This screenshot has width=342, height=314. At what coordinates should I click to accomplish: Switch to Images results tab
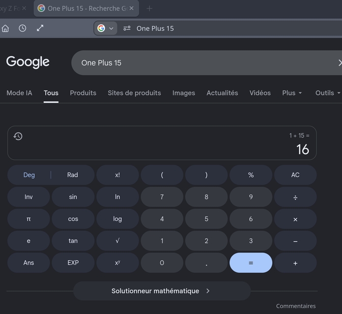click(x=184, y=93)
